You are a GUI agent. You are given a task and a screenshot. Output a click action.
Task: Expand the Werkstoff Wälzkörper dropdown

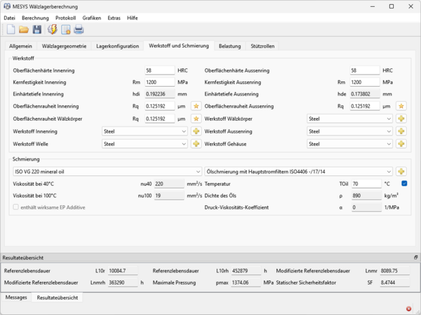350,119
